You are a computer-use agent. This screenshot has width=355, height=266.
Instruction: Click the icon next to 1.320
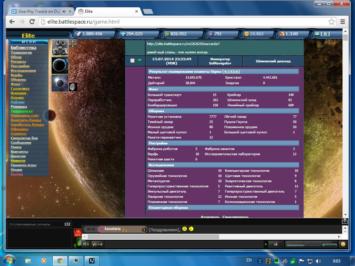(x=282, y=34)
